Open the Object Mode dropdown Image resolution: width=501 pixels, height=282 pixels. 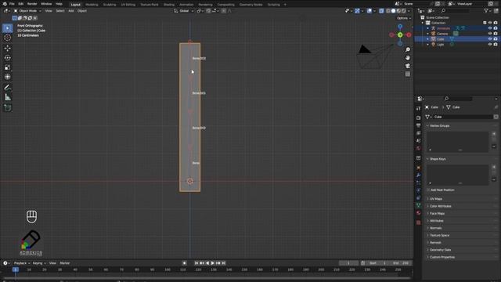(27, 11)
